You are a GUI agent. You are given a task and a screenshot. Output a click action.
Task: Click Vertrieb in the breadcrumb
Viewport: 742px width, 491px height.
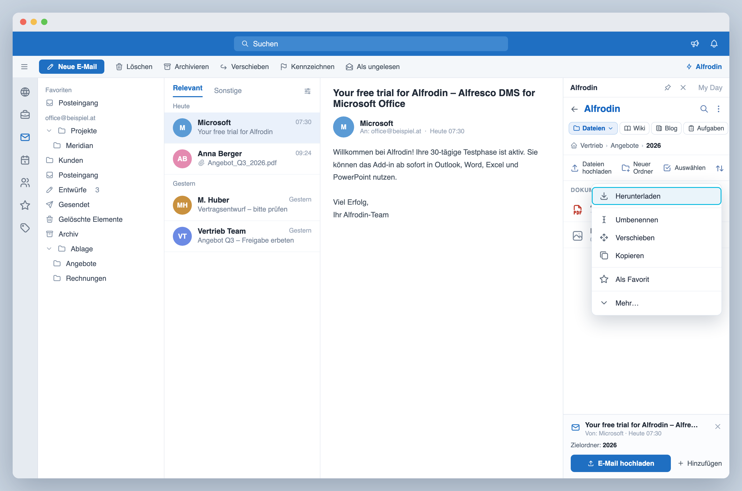click(x=591, y=146)
